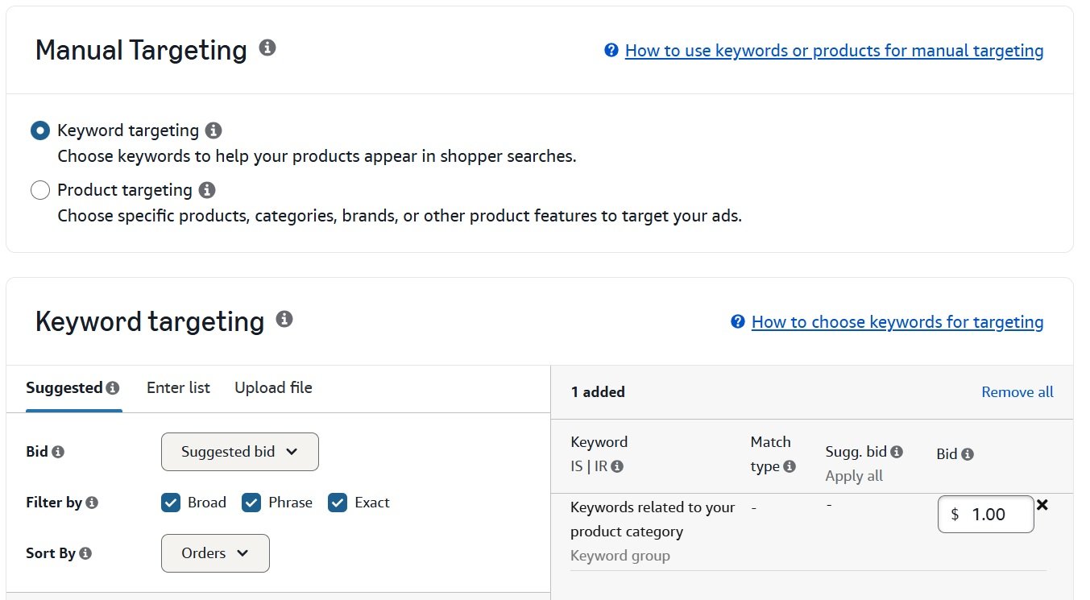The image size is (1090, 600).
Task: Select the Product targeting radio button
Action: coord(40,189)
